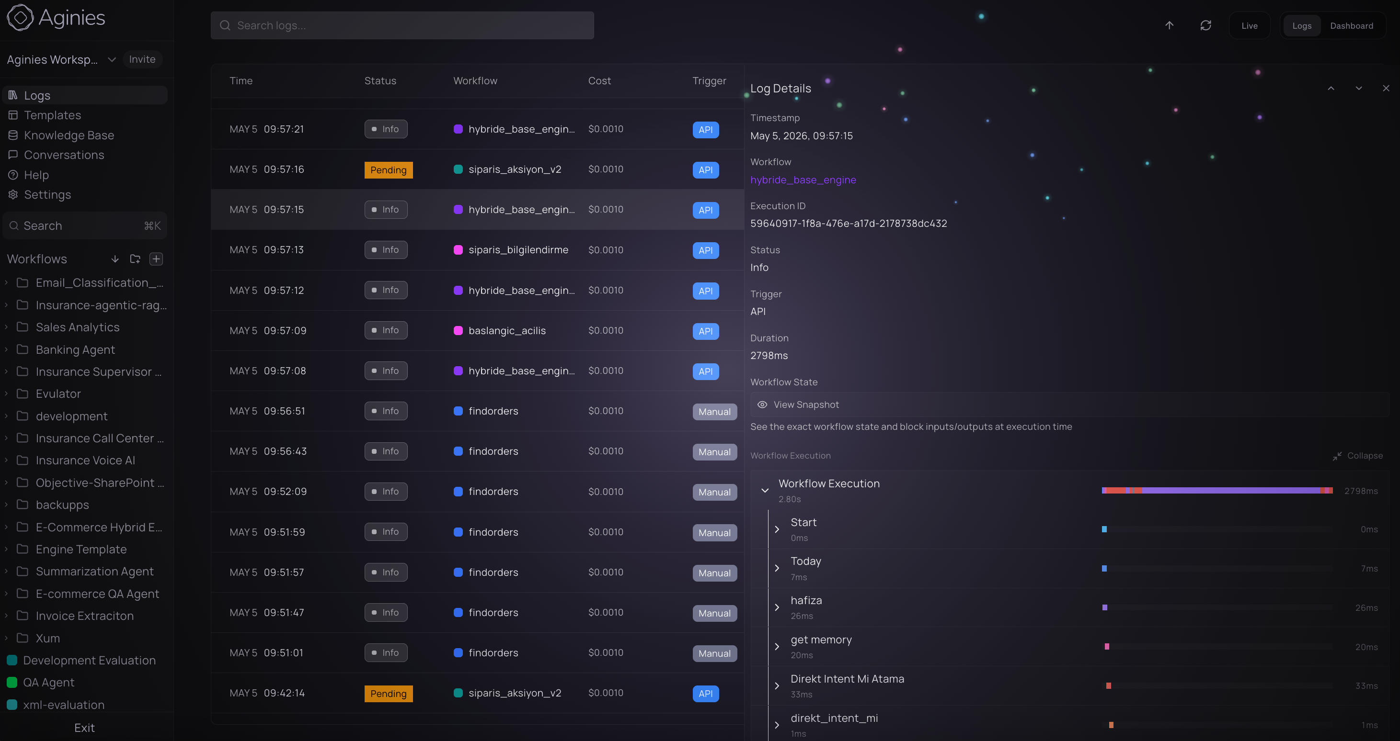Expand the get memory block
The width and height of the screenshot is (1400, 741).
point(777,647)
